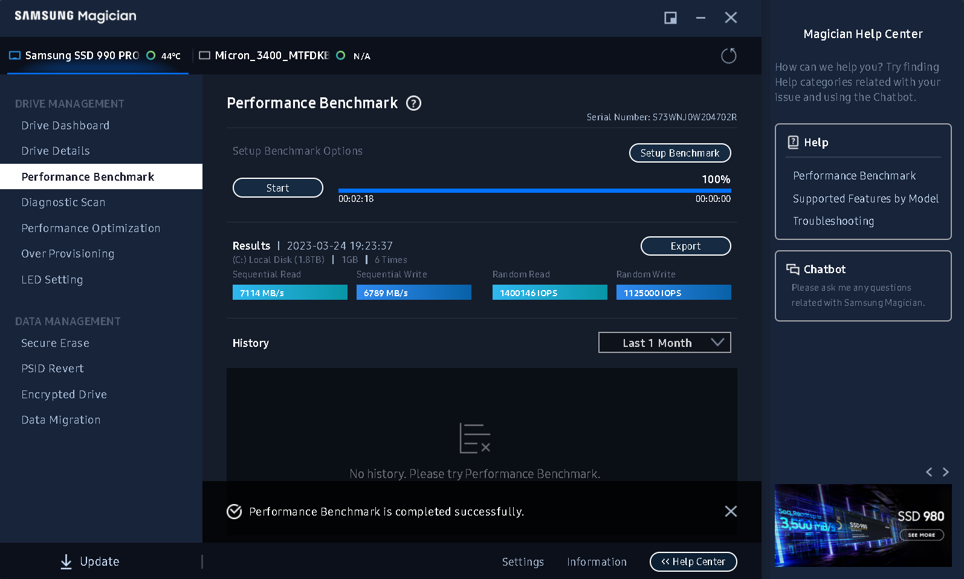
Task: Navigate to Secure Erase
Action: point(55,343)
